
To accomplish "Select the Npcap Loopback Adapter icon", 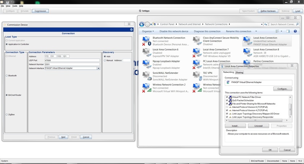I will click(146, 64).
